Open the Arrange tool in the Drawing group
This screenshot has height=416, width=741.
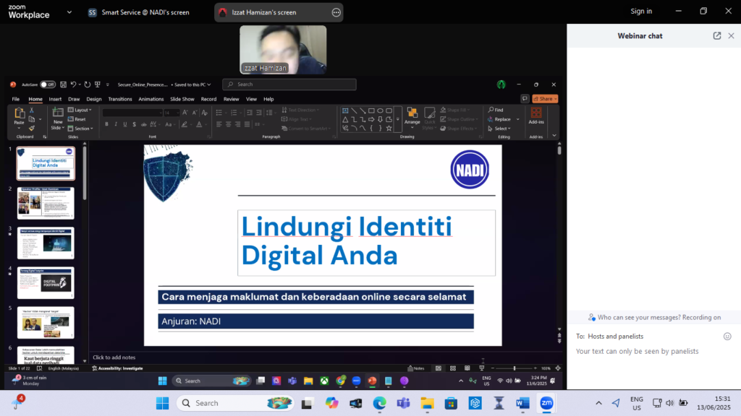(412, 116)
